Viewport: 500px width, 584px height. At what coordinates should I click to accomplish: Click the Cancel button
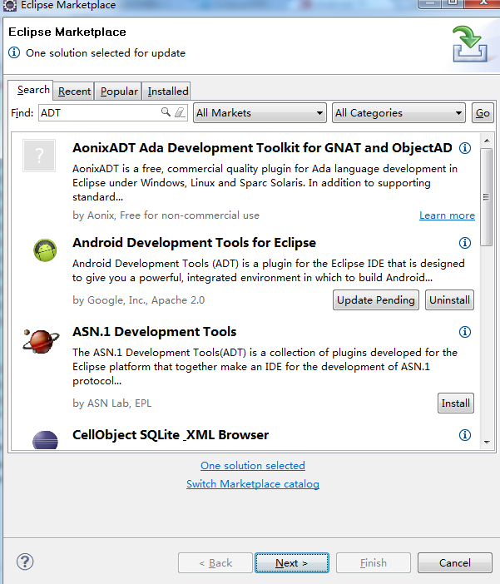pyautogui.click(x=455, y=562)
